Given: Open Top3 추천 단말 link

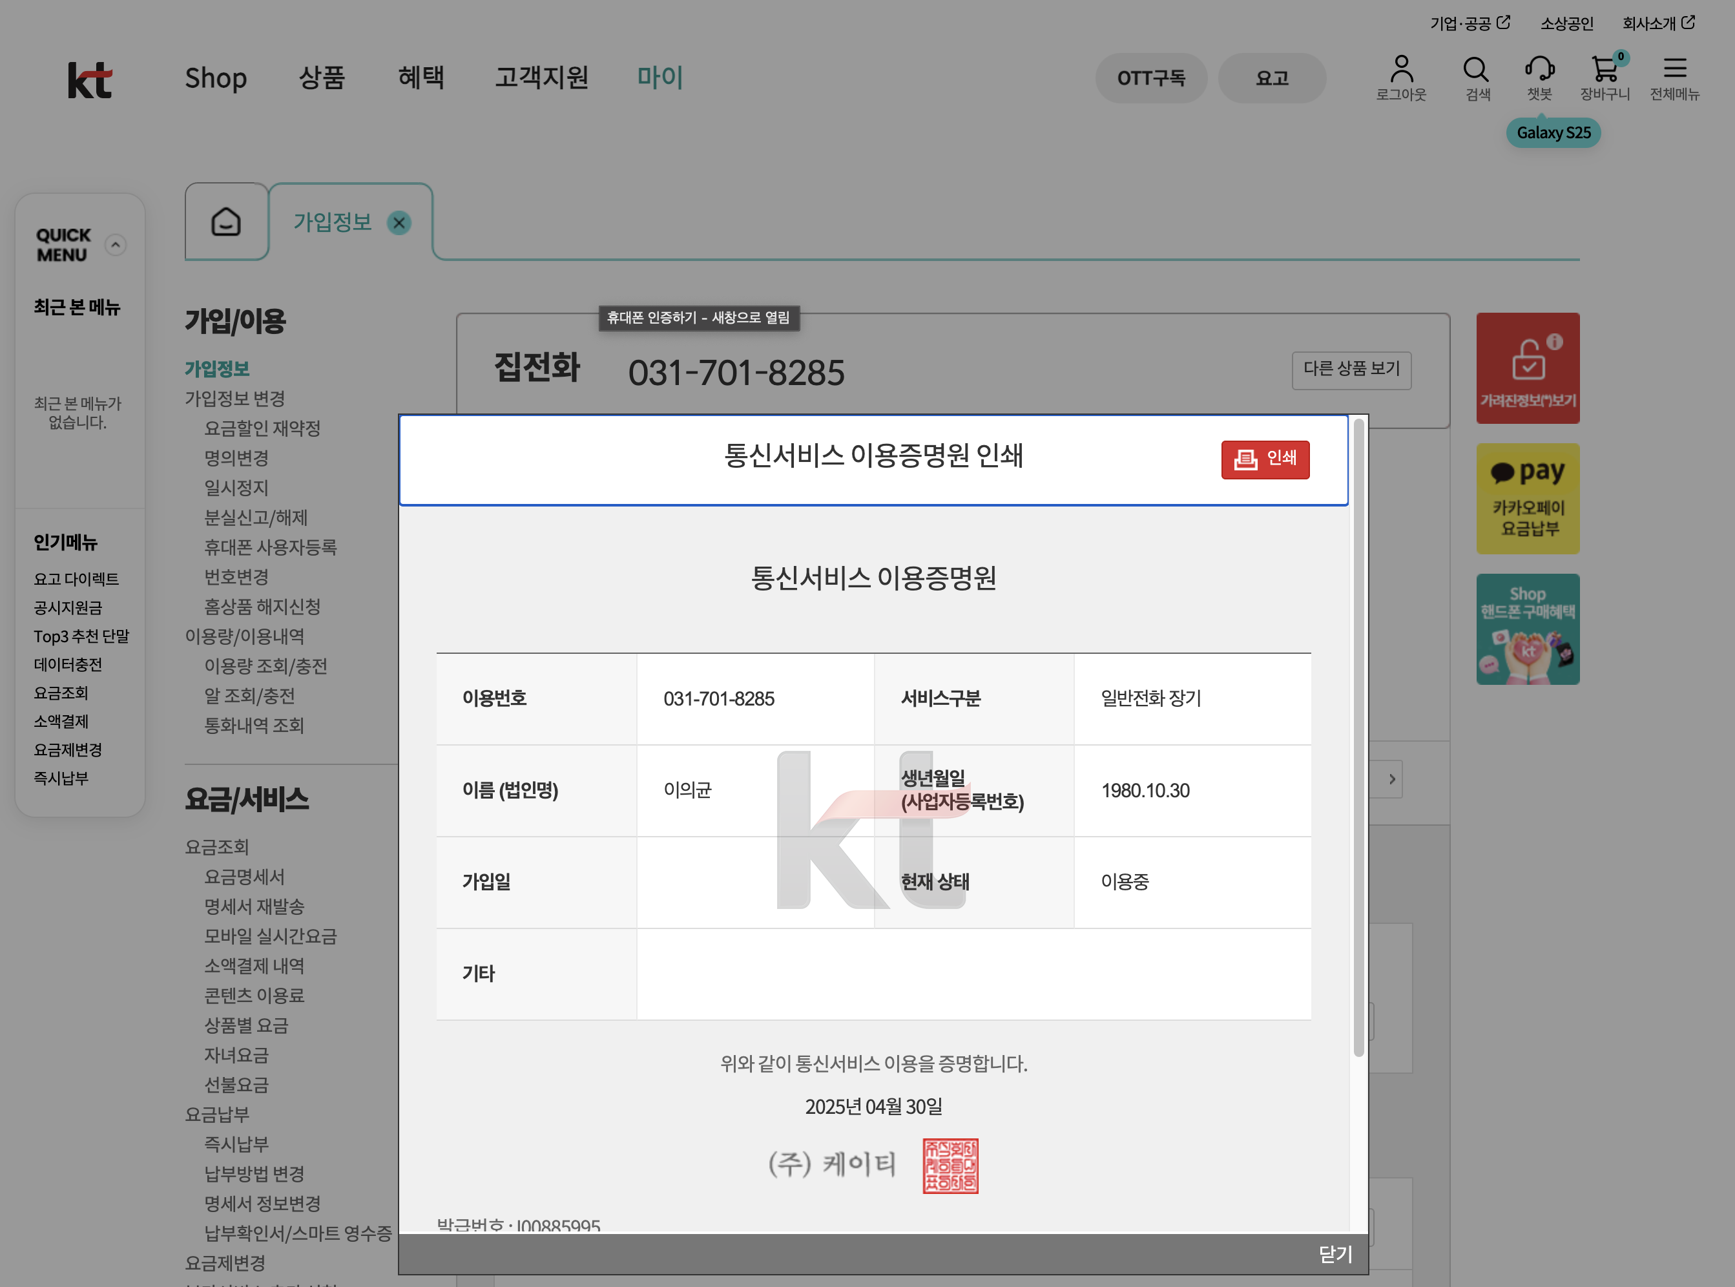Looking at the screenshot, I should (81, 636).
